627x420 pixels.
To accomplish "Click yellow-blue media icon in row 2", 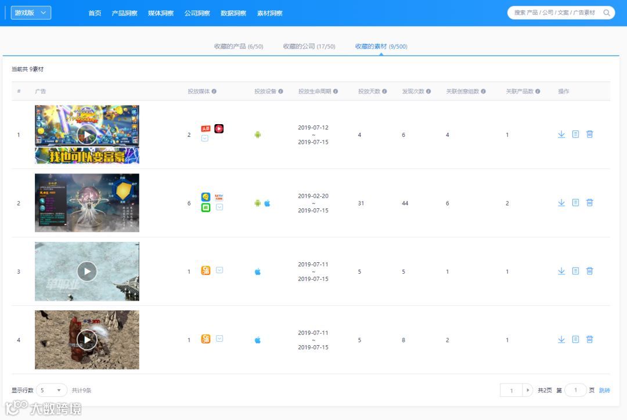I will click(x=206, y=197).
